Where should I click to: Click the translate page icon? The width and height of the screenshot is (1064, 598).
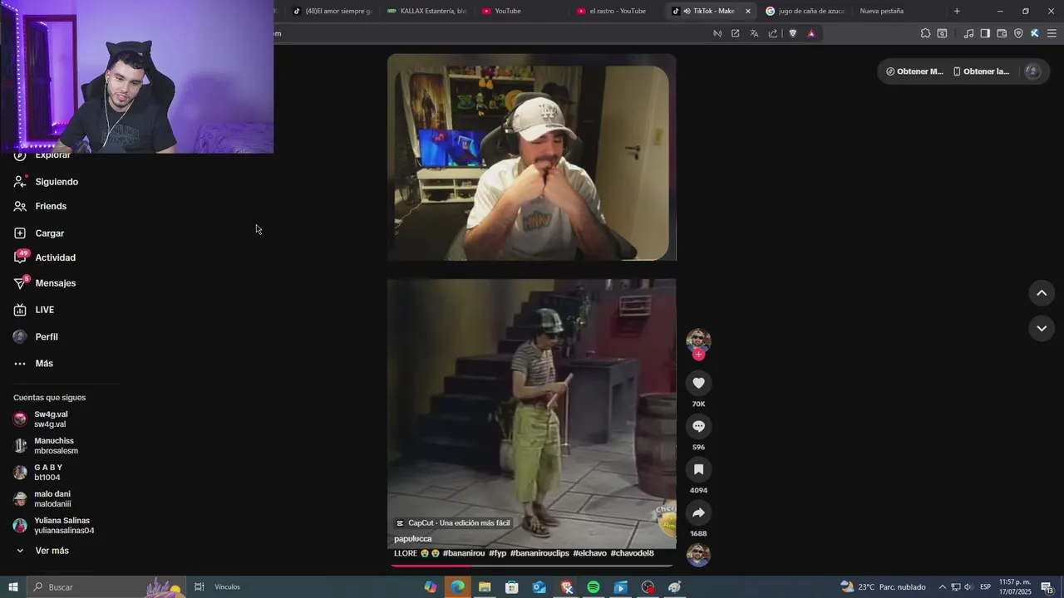(x=754, y=33)
